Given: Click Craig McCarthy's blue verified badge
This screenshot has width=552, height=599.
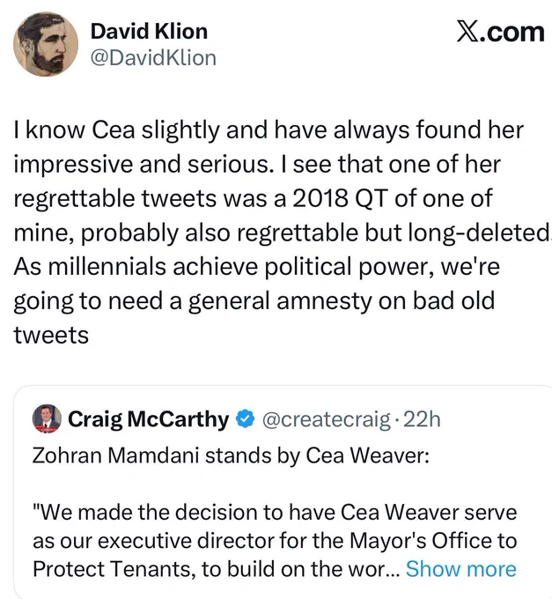Looking at the screenshot, I should 246,419.
